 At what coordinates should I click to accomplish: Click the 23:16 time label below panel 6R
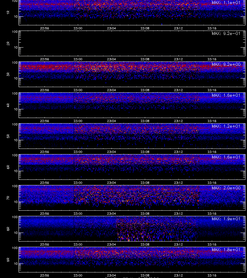click(212, 183)
